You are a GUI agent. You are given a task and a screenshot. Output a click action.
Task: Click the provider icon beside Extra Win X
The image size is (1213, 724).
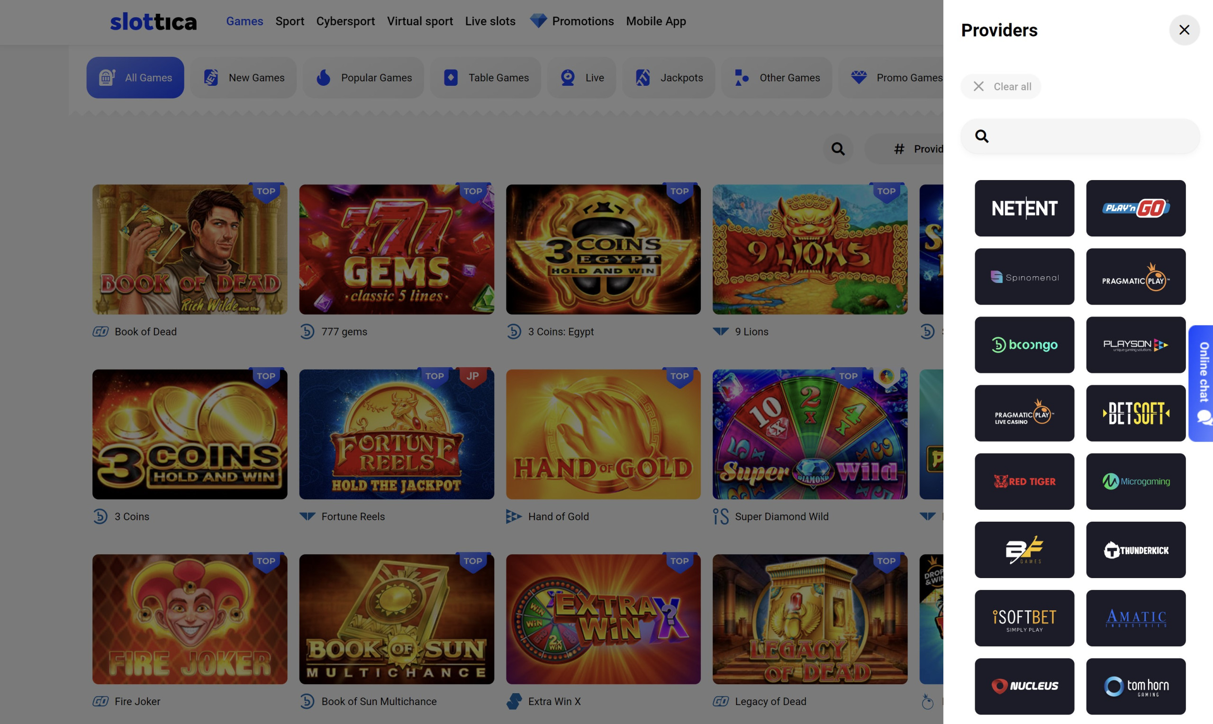click(514, 701)
